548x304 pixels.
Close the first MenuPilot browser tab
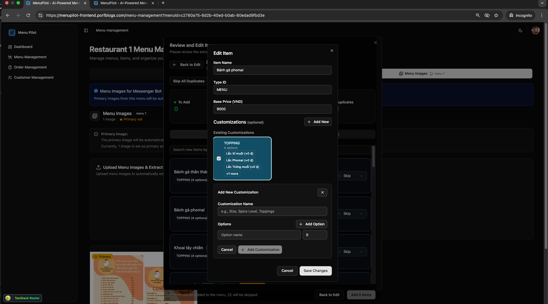pos(85,3)
